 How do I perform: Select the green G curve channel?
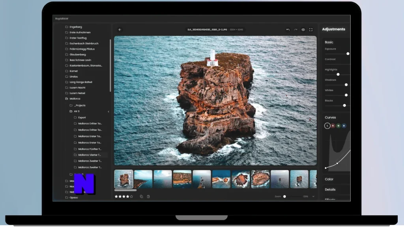338,126
